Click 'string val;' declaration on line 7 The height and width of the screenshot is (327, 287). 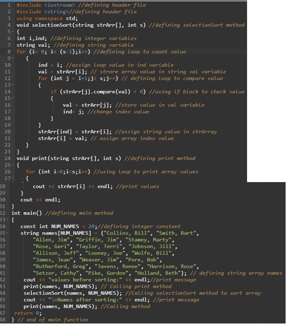33,45
